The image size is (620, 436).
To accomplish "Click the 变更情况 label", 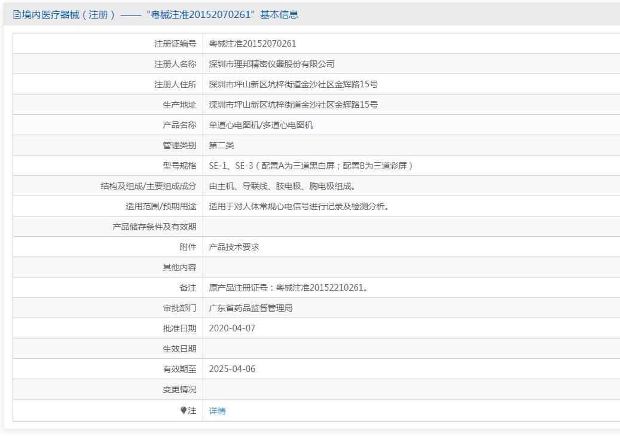I will 179,389.
